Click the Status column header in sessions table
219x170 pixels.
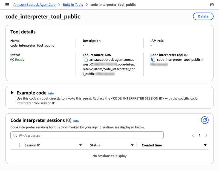[x=95, y=145]
